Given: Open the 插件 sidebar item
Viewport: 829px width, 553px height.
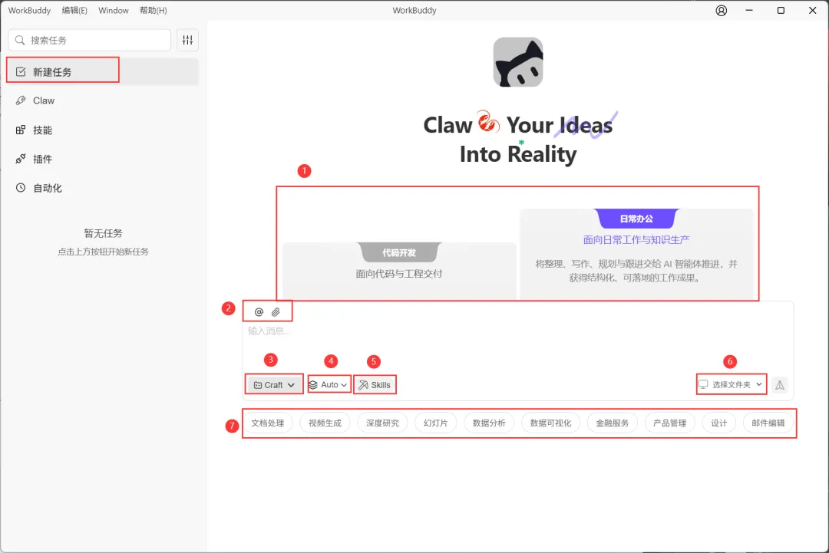Looking at the screenshot, I should (x=103, y=159).
